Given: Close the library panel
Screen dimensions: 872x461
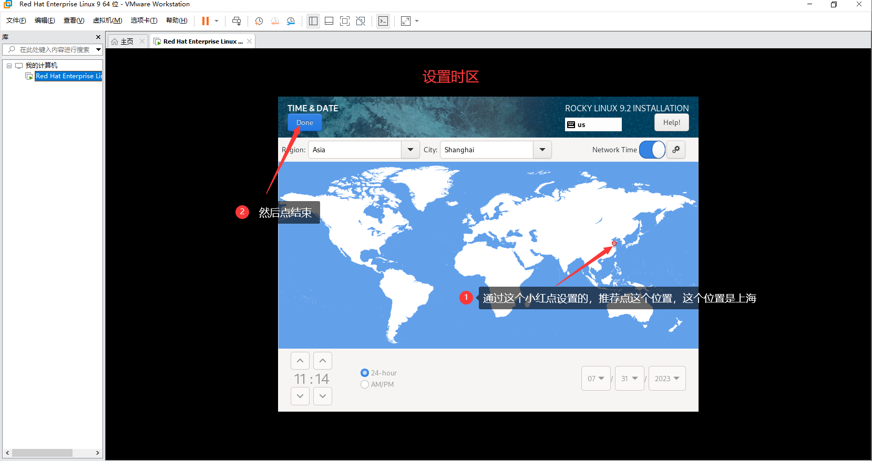Looking at the screenshot, I should click(x=98, y=37).
